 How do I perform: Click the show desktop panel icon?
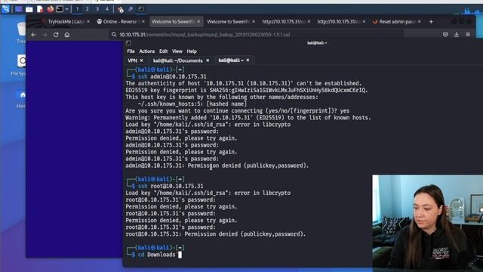tap(18, 9)
